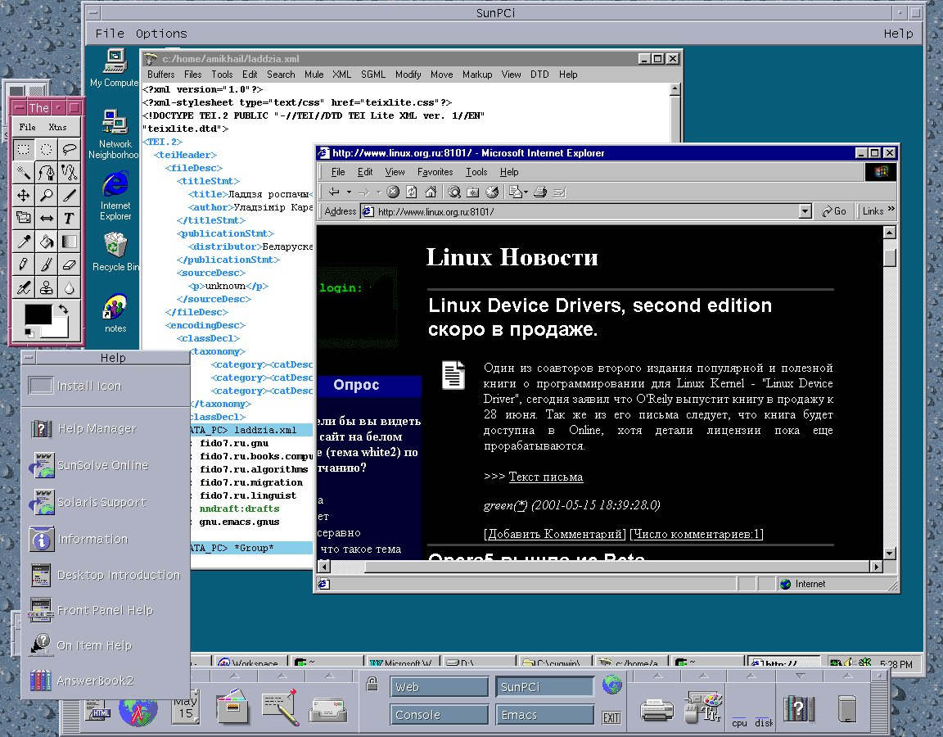Open the SGML menu in Emacs
The height and width of the screenshot is (737, 943).
[372, 75]
